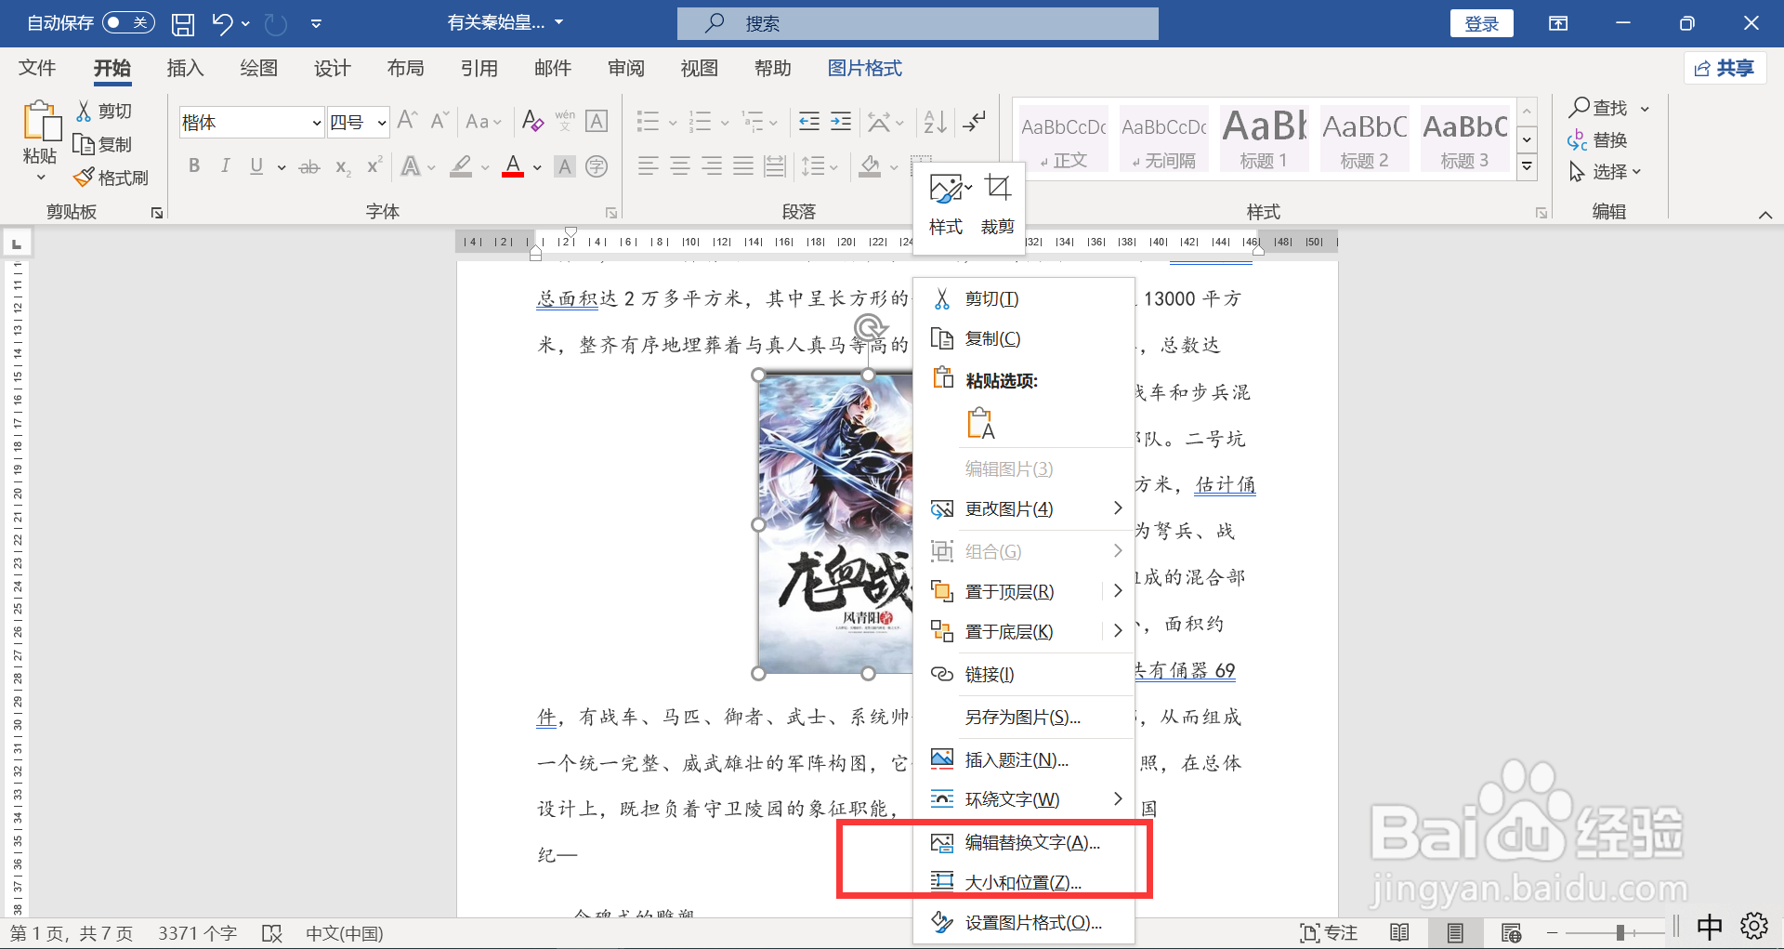Image resolution: width=1784 pixels, height=949 pixels.
Task: Open the Select dropdown in editing group
Action: (x=1606, y=172)
